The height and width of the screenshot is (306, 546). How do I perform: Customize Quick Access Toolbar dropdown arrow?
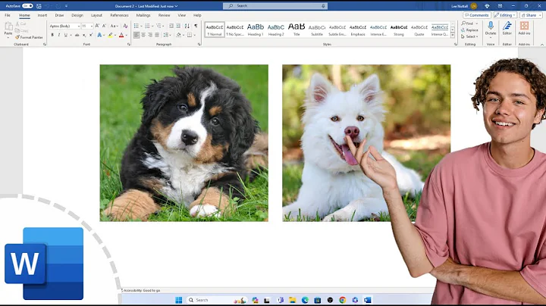pyautogui.click(x=66, y=6)
